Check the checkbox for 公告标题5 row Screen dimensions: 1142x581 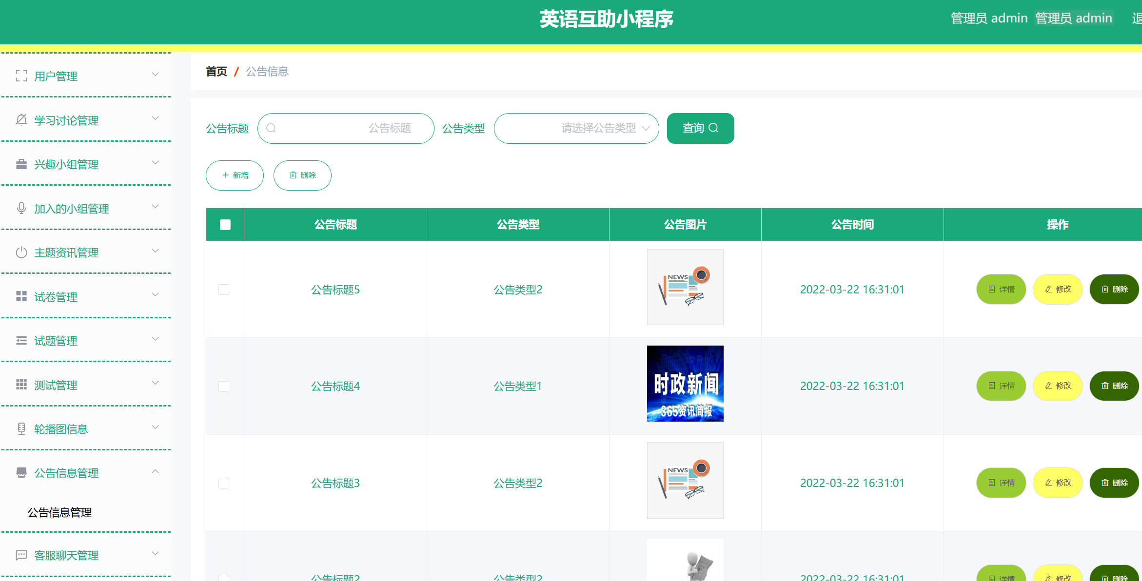tap(225, 289)
